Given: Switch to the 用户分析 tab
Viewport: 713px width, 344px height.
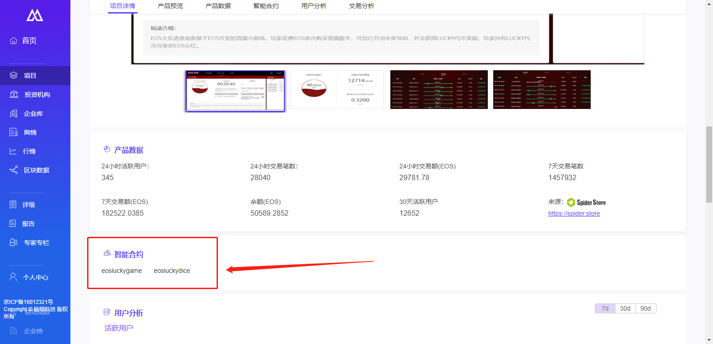Looking at the screenshot, I should 314,6.
